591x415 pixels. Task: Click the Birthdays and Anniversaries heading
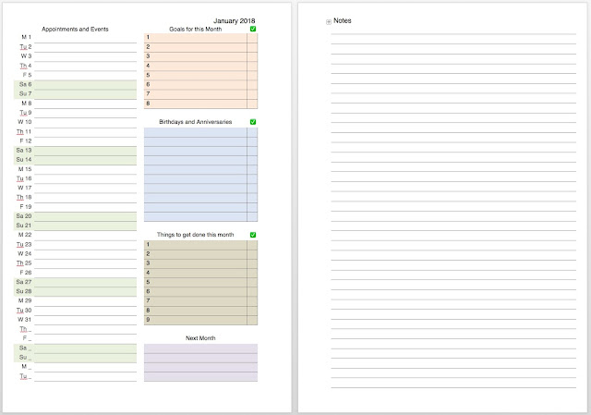[195, 122]
